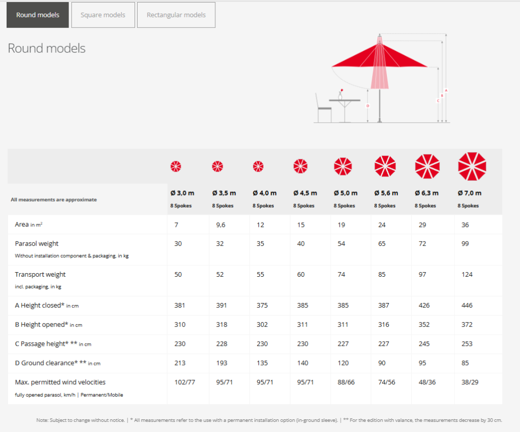Viewport: 520px width, 432px height.
Task: Click the Transport weight row label
Action: [40, 275]
